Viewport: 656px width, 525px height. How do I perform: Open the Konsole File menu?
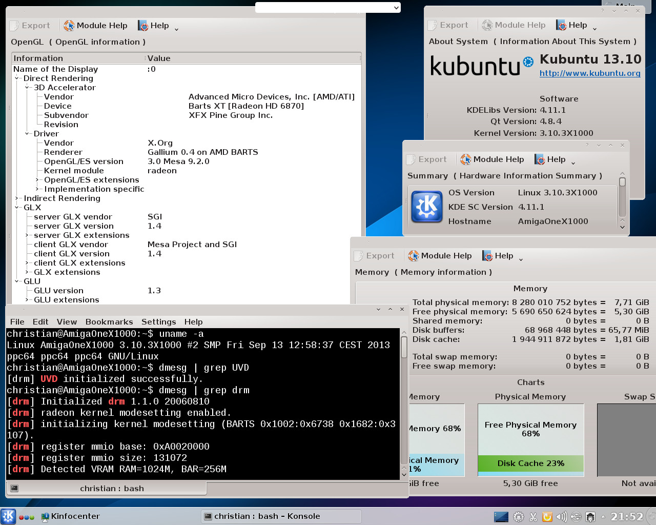point(17,322)
